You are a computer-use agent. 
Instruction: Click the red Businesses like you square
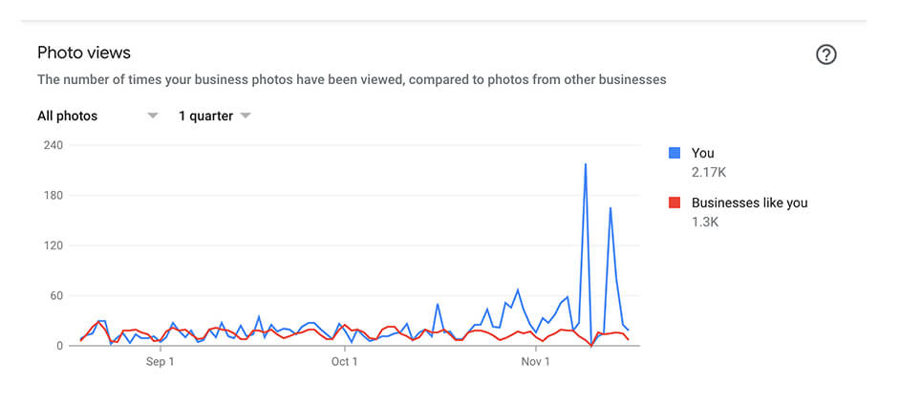click(x=675, y=203)
